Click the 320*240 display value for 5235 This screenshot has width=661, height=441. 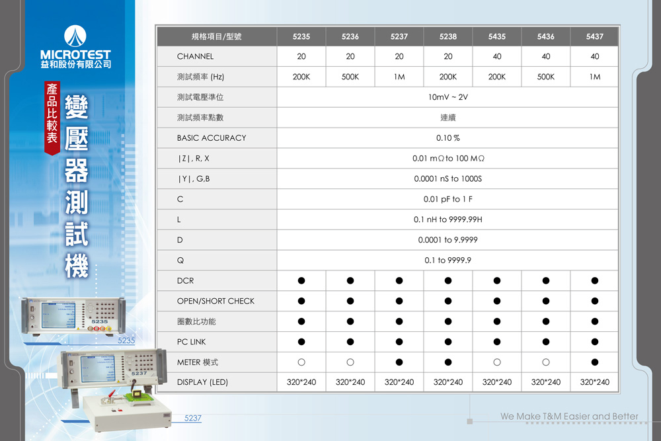point(301,382)
